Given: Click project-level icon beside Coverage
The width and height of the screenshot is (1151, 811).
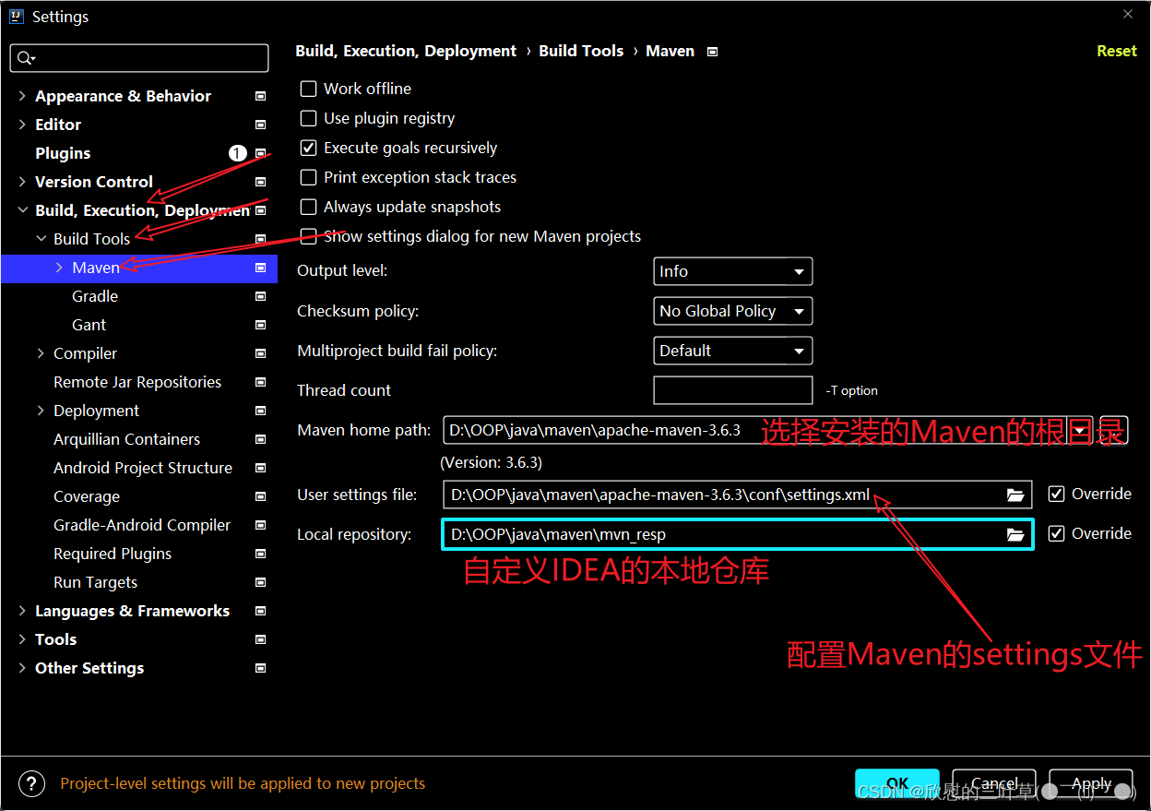Looking at the screenshot, I should (261, 496).
